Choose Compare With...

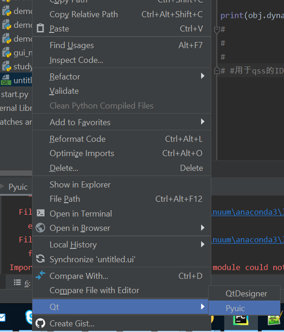[122, 276]
